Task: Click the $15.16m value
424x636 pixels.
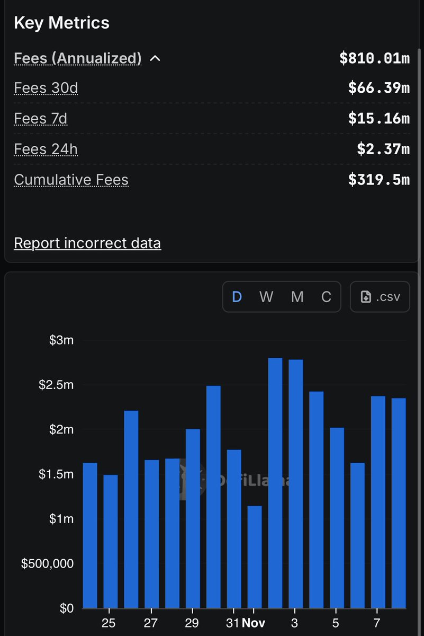Action: click(379, 119)
